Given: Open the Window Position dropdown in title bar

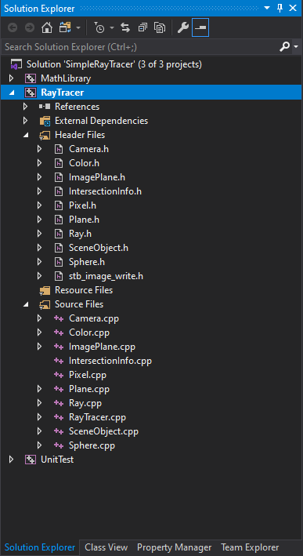Looking at the screenshot, I should click(267, 8).
